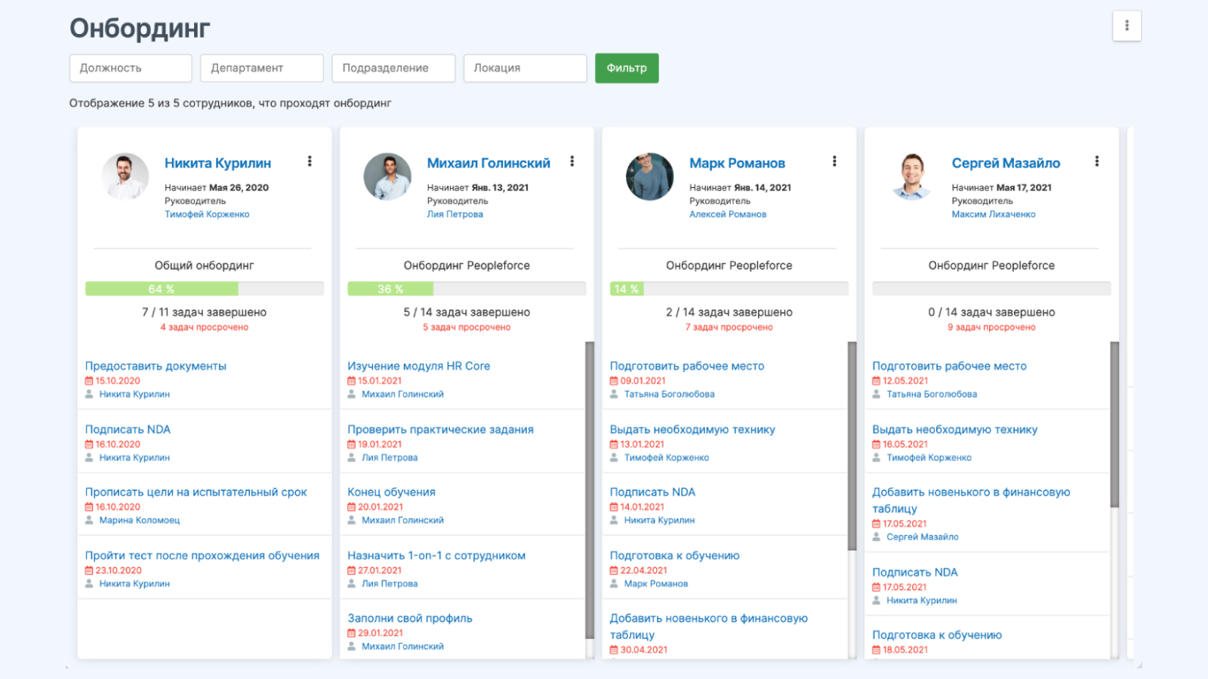Click avatar photo of Михаил Голинский
The width and height of the screenshot is (1208, 679).
pyautogui.click(x=387, y=177)
